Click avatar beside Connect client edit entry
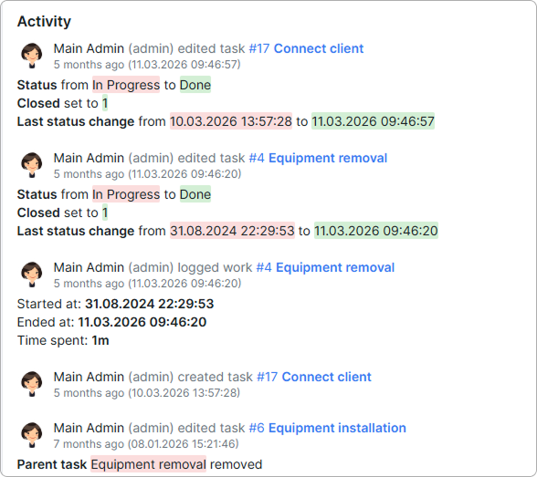537x477 pixels. (32, 56)
